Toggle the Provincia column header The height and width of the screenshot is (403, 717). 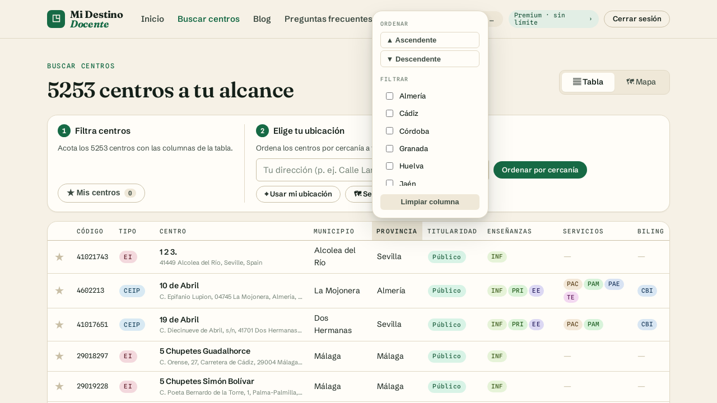pos(397,231)
